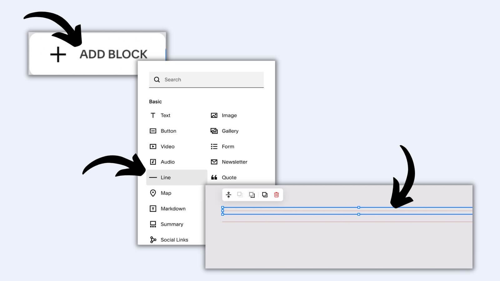Image resolution: width=500 pixels, height=281 pixels.
Task: Choose the Image block label
Action: coord(229,115)
